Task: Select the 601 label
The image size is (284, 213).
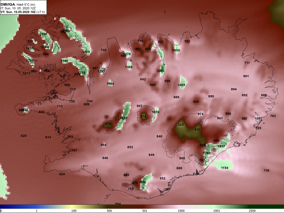Action: pos(126,175)
